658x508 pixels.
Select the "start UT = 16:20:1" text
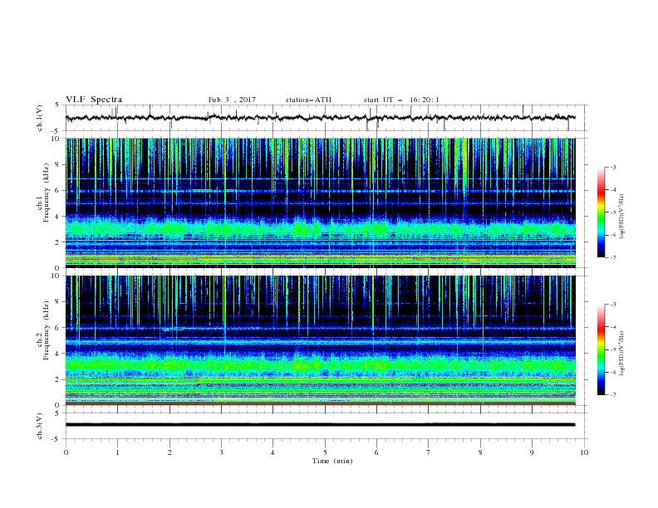click(x=401, y=100)
